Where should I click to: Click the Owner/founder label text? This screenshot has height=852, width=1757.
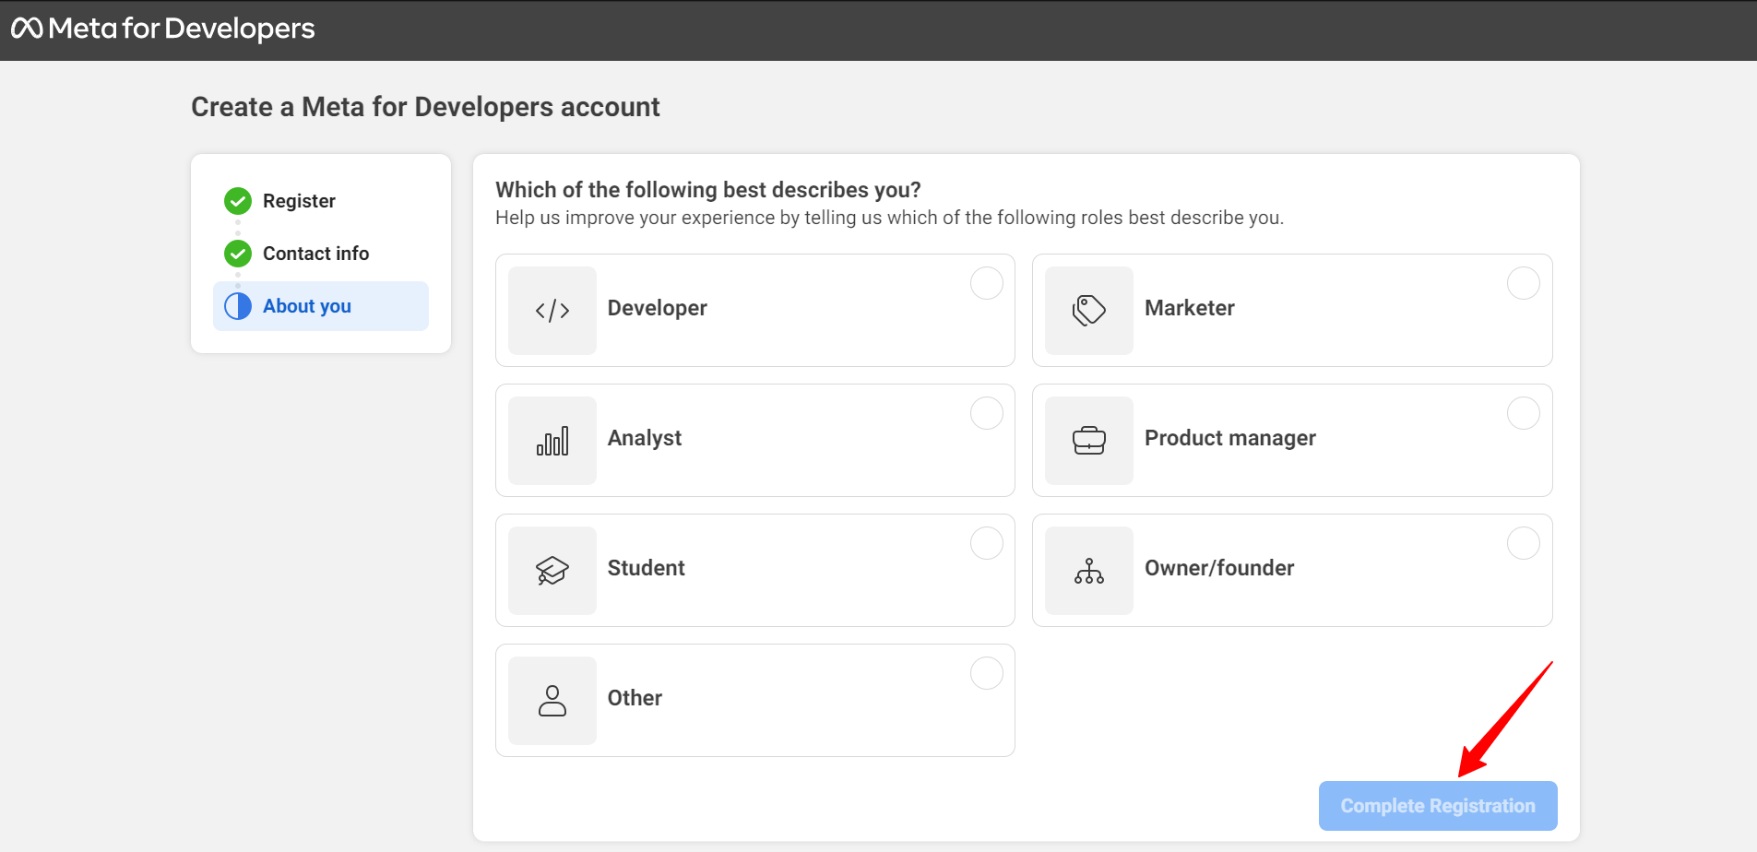[1219, 568]
